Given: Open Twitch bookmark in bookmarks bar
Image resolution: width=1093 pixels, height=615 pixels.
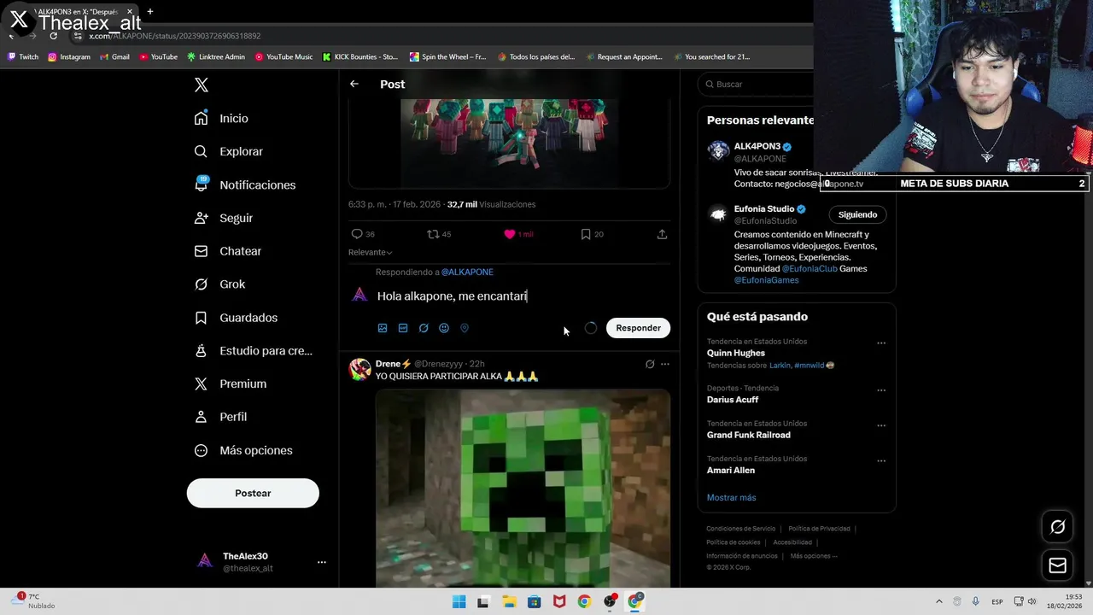Looking at the screenshot, I should [x=23, y=57].
